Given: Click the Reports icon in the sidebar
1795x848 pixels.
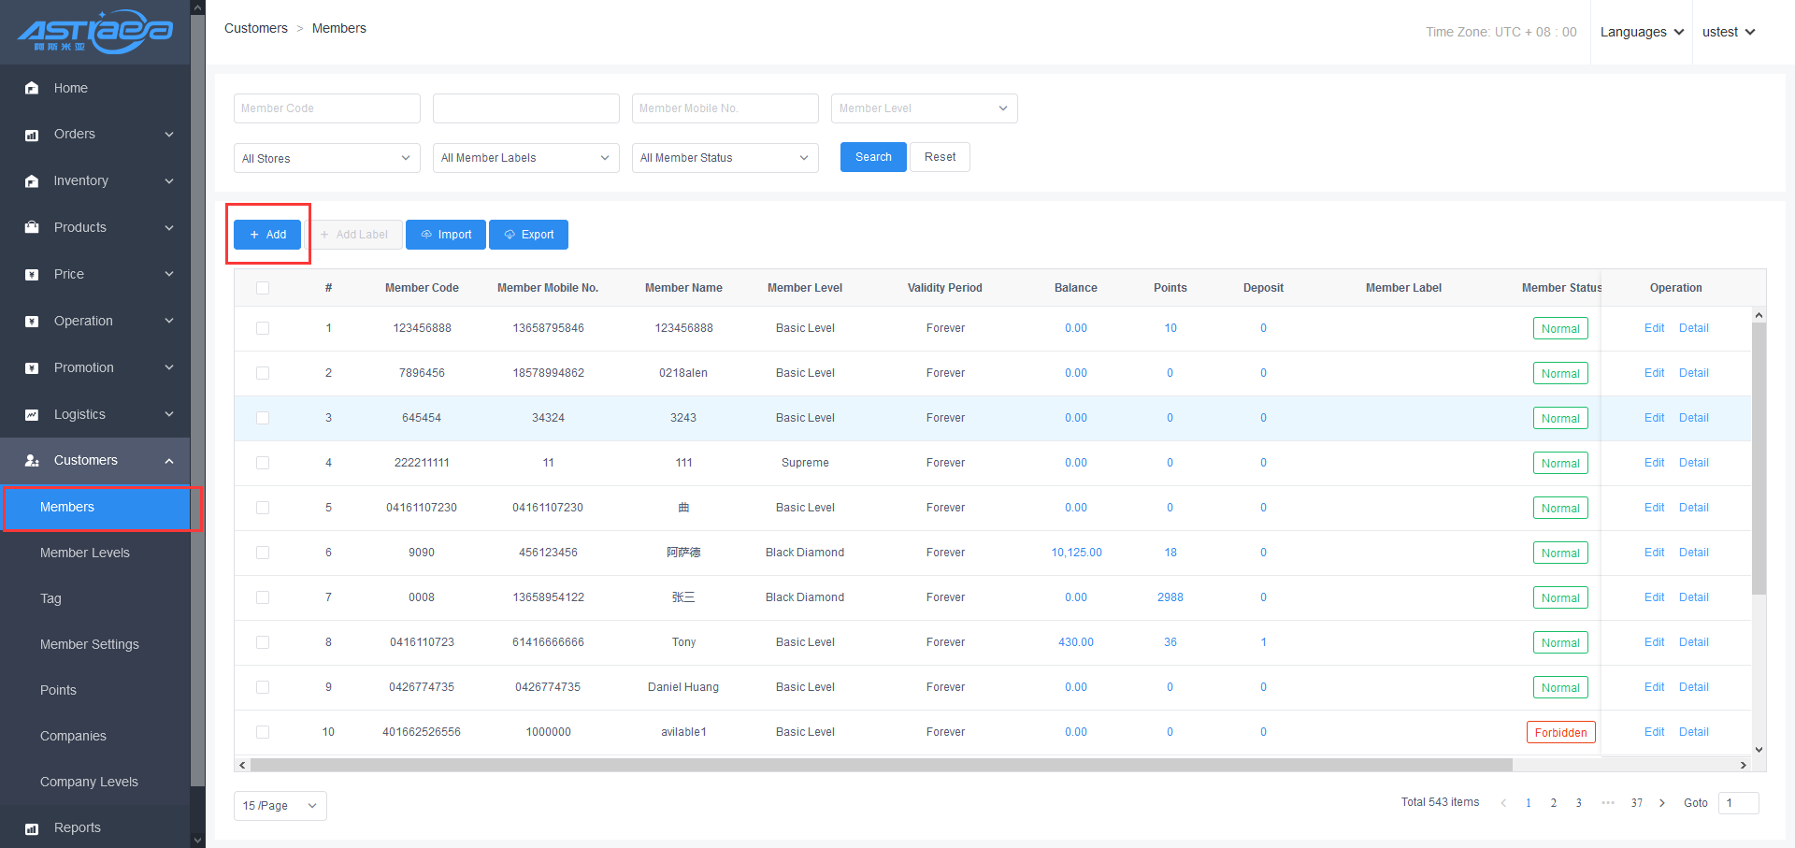Looking at the screenshot, I should [x=32, y=828].
